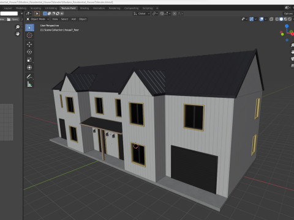This screenshot has width=294, height=220.
Task: Toggle show overlays button
Action: pyautogui.click(x=262, y=19)
